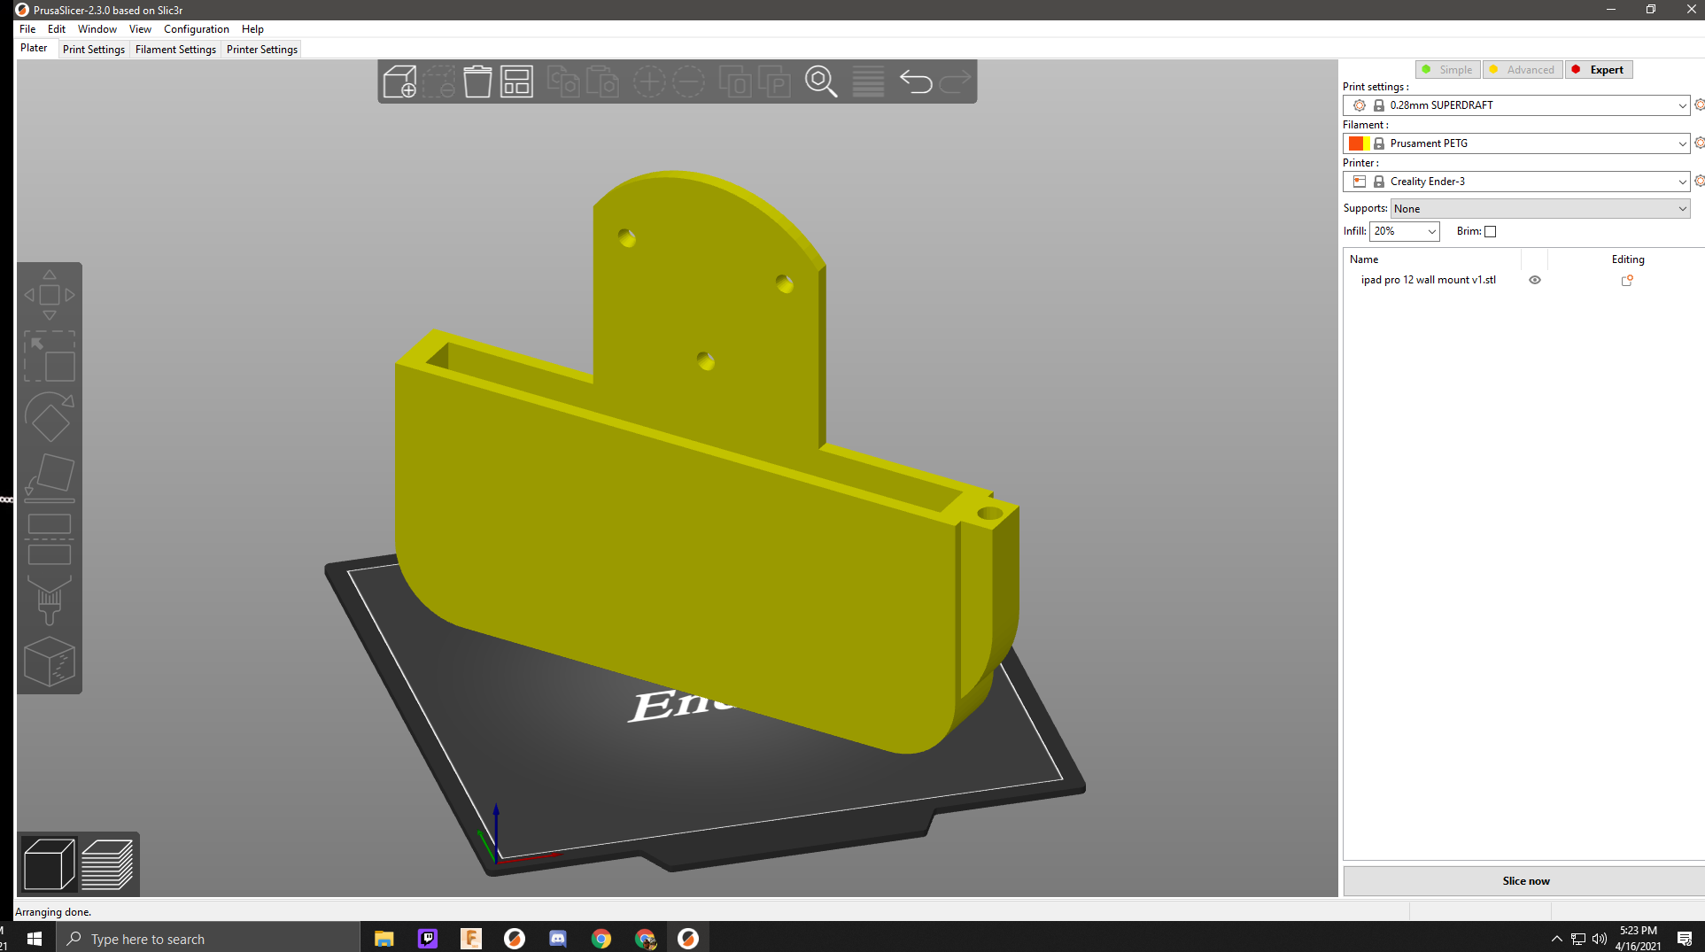Toggle the Brim checkbox
1705x952 pixels.
tap(1490, 232)
